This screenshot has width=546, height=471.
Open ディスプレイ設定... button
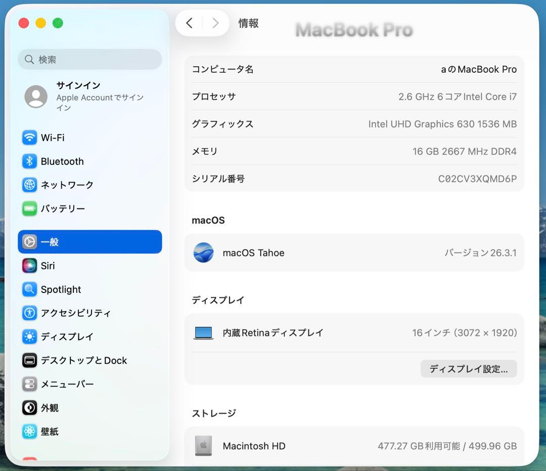tap(469, 369)
